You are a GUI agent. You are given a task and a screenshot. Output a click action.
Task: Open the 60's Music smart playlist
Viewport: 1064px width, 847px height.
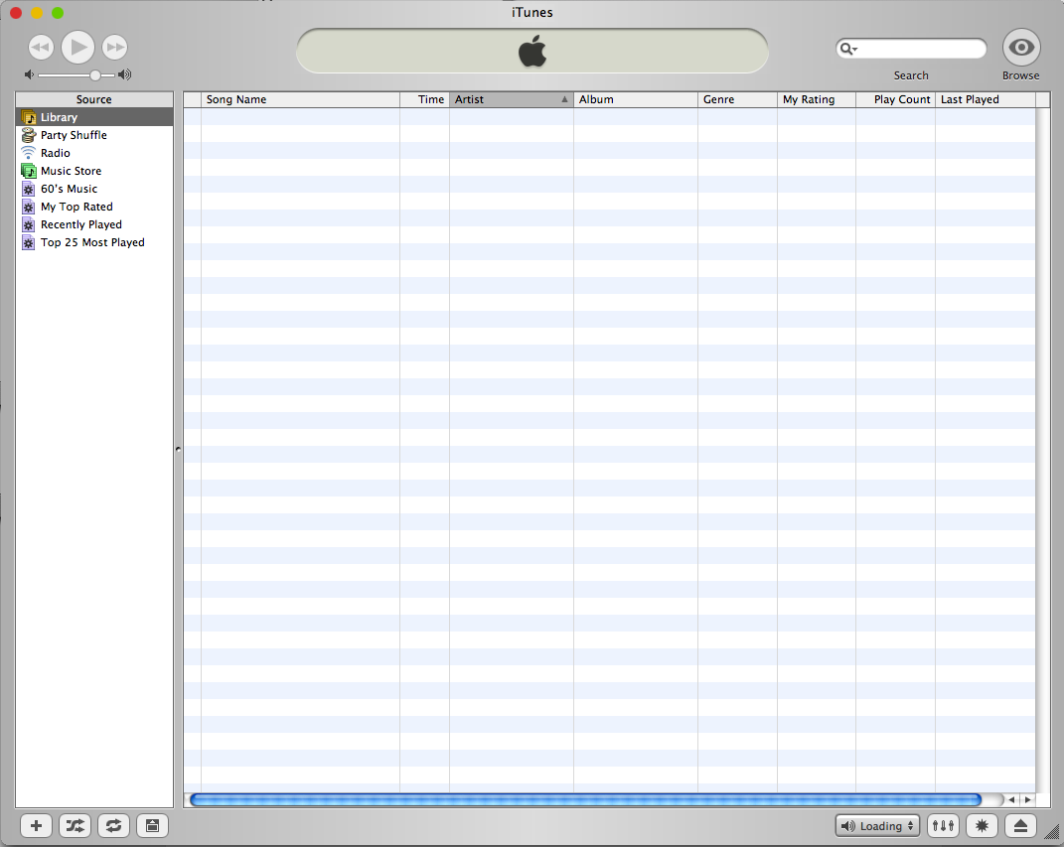point(94,189)
